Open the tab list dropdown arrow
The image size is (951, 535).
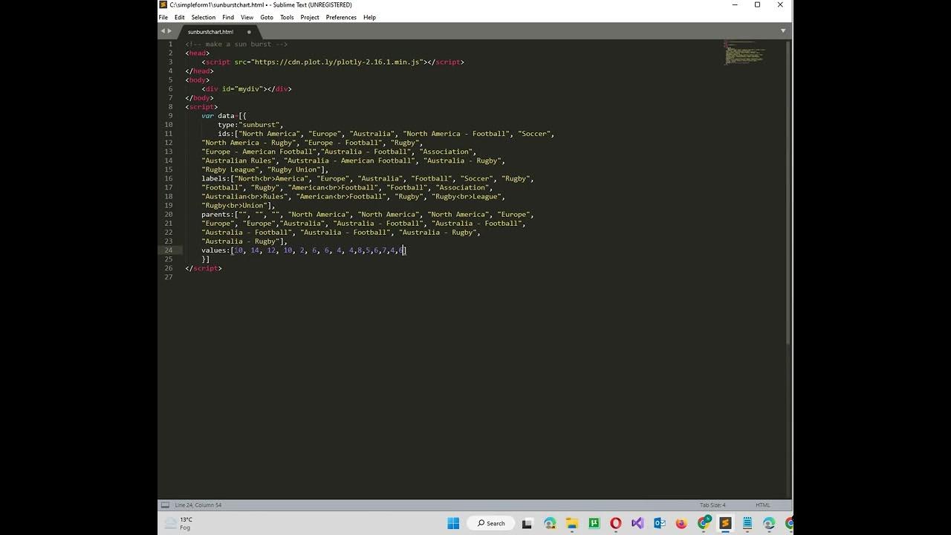783,31
